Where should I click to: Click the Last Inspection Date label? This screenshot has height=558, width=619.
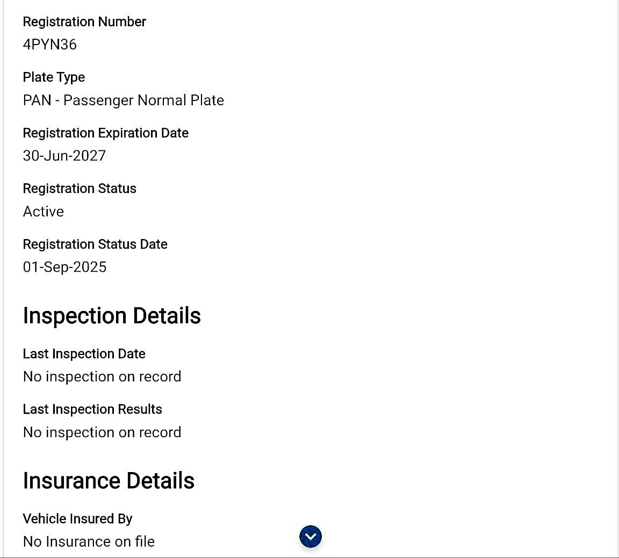coord(84,353)
